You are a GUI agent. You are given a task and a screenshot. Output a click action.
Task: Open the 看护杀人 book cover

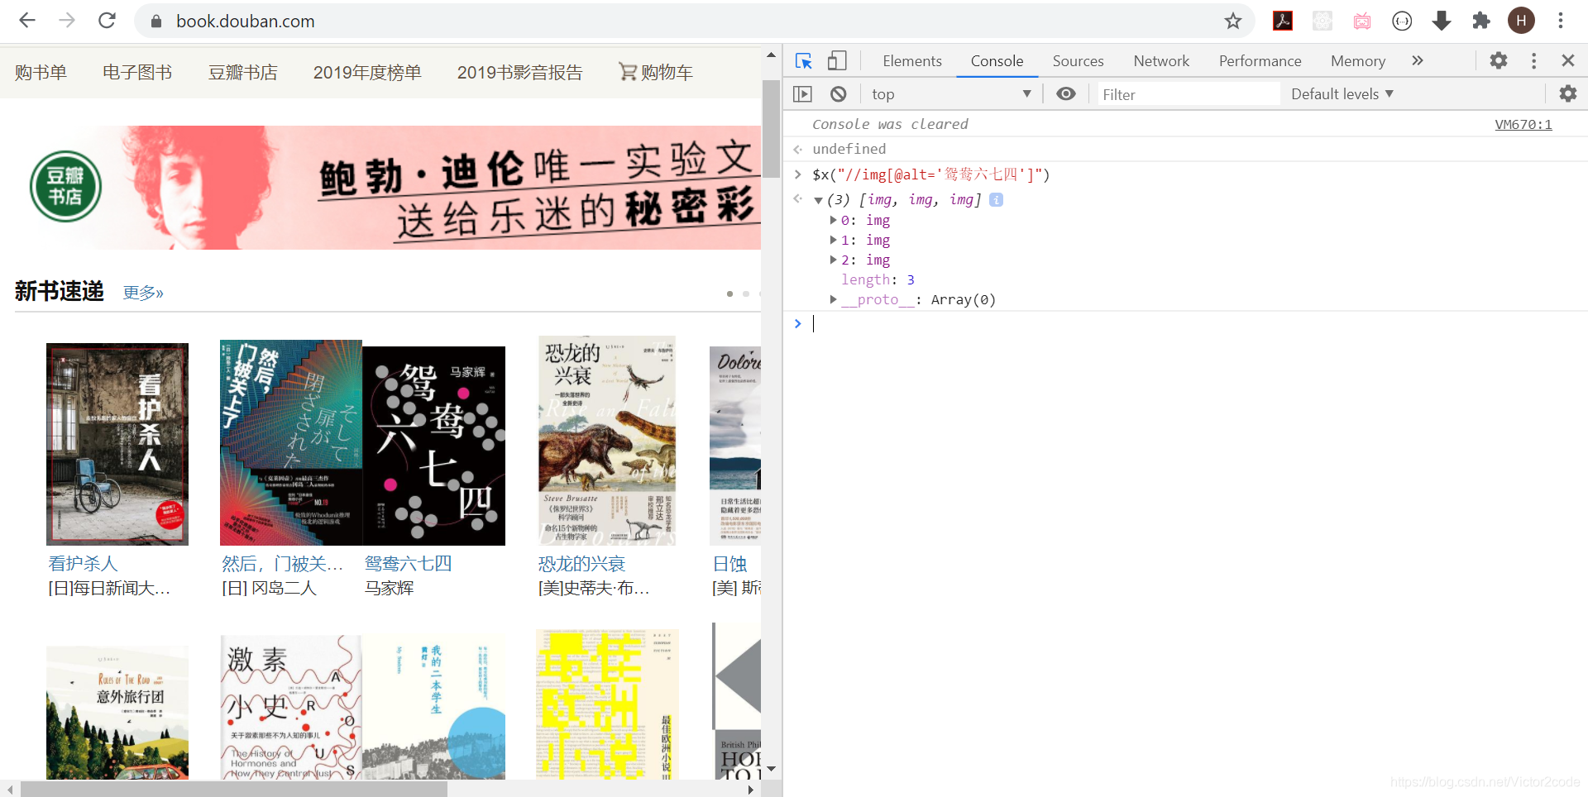click(x=117, y=444)
